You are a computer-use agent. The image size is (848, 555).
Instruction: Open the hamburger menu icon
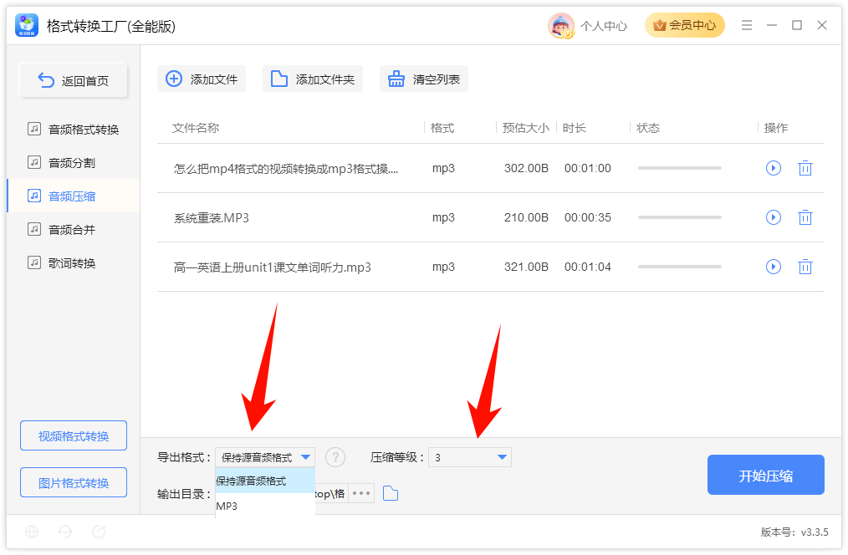(x=747, y=25)
